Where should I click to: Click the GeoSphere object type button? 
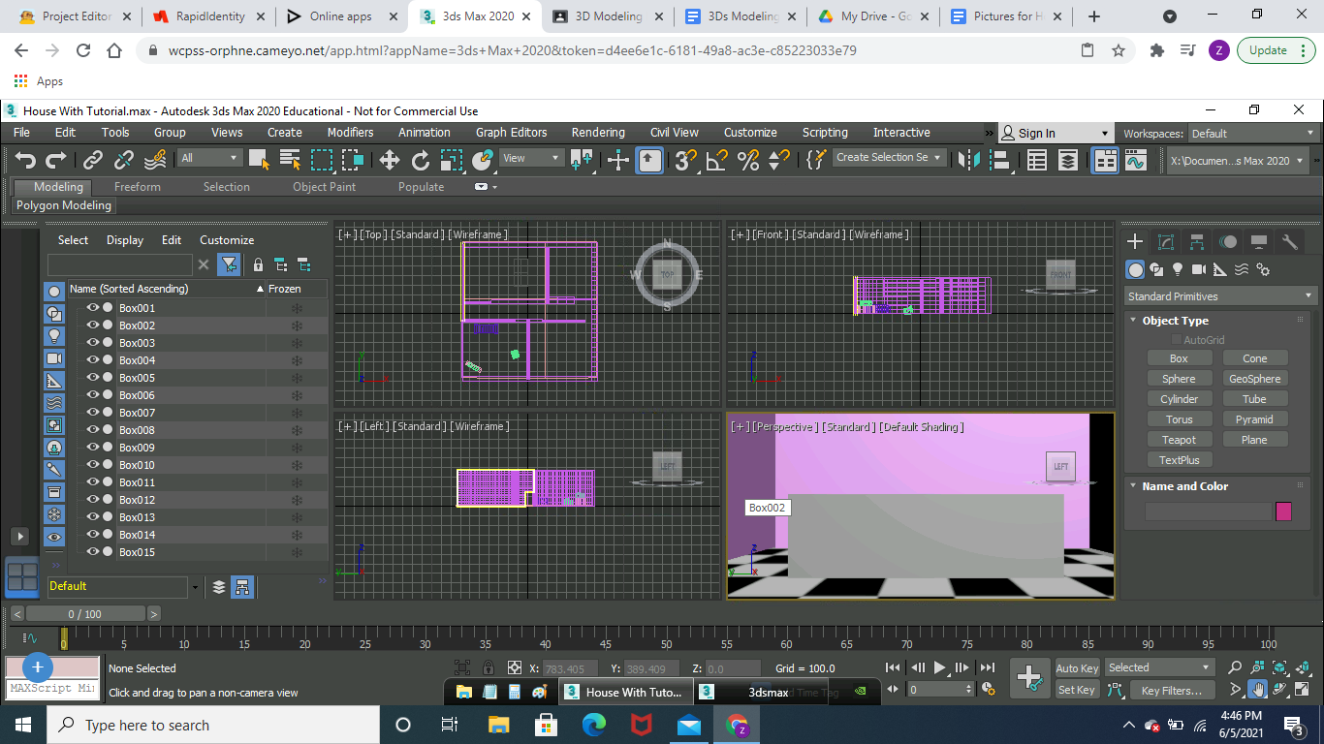1254,379
